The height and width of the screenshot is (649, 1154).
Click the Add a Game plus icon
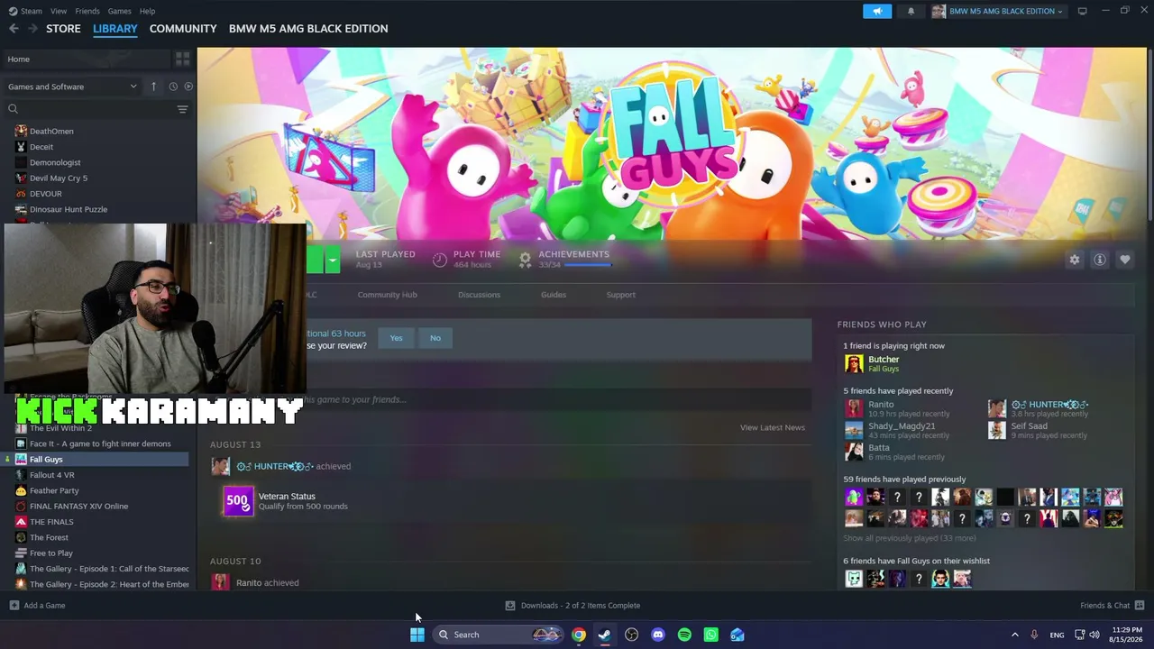pos(14,605)
